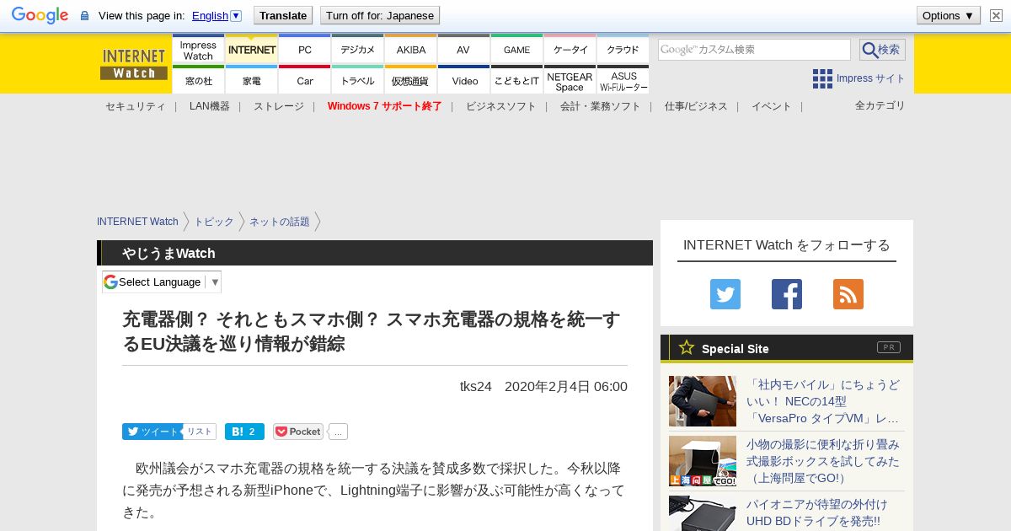
Task: Open the クラウド tab
Action: (623, 50)
